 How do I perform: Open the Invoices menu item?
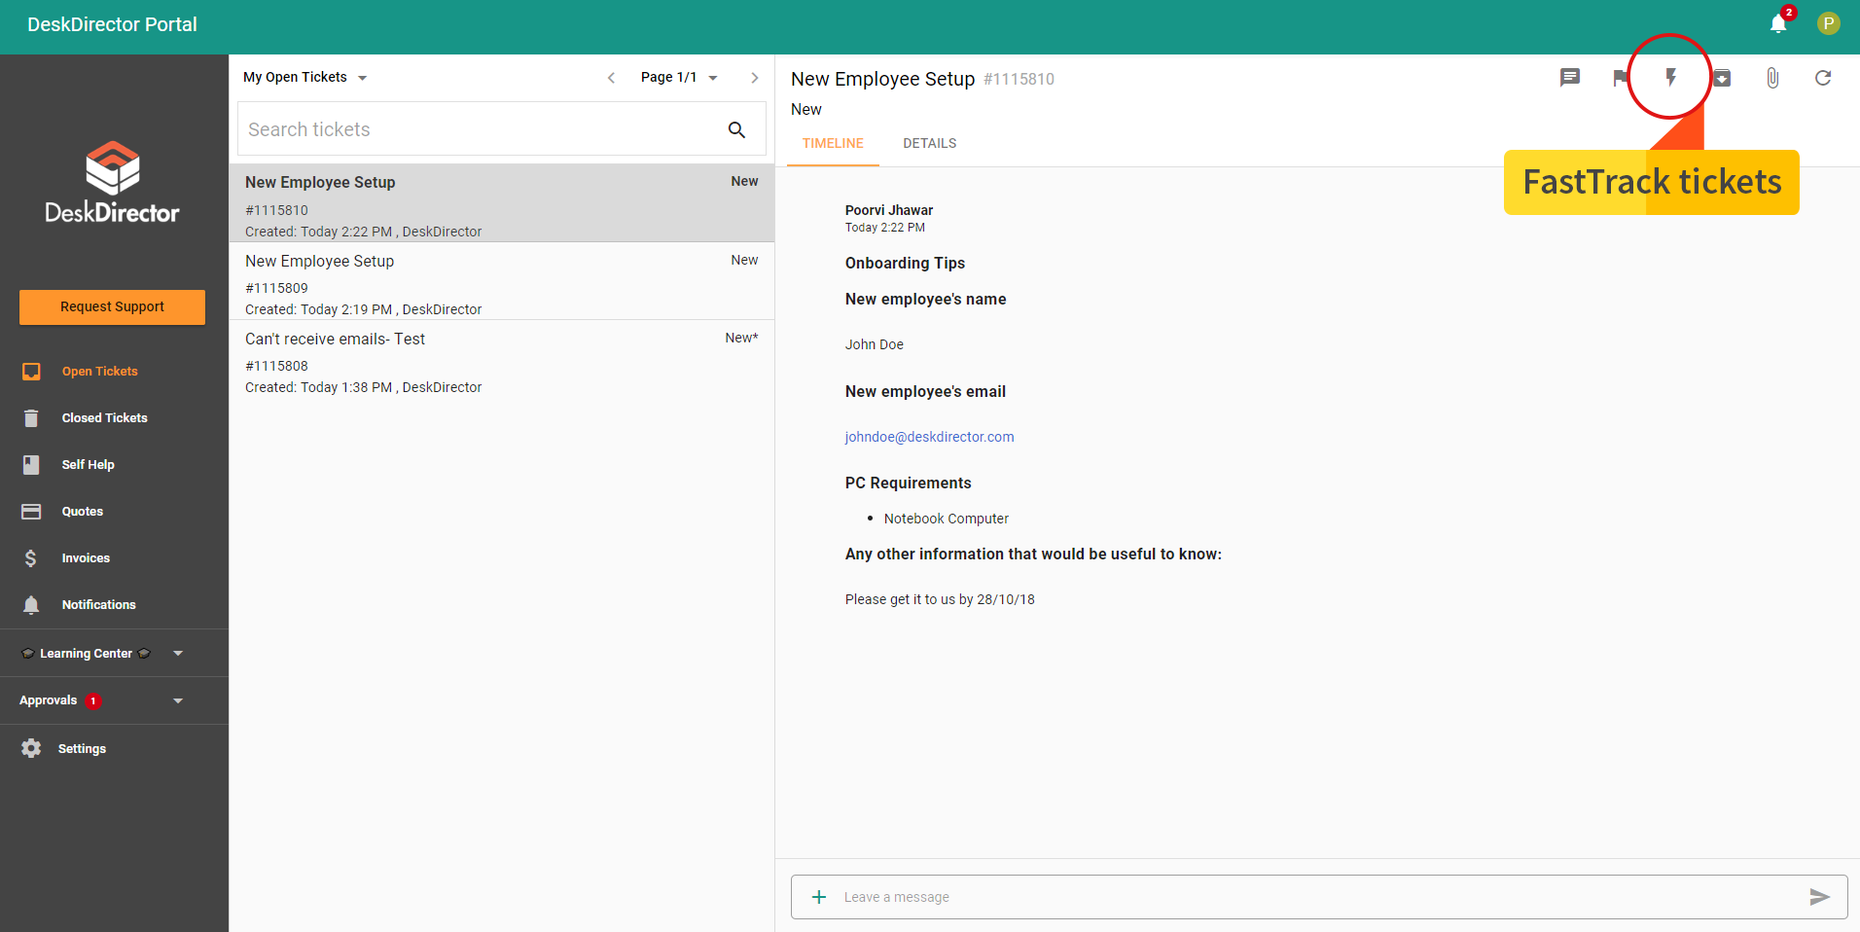coord(86,558)
